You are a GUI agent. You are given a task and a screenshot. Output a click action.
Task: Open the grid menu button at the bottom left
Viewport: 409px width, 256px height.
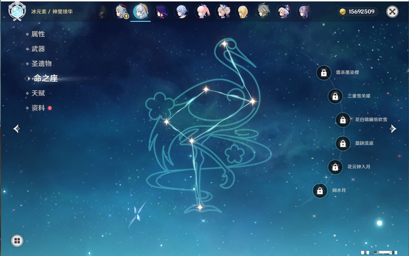point(17,241)
